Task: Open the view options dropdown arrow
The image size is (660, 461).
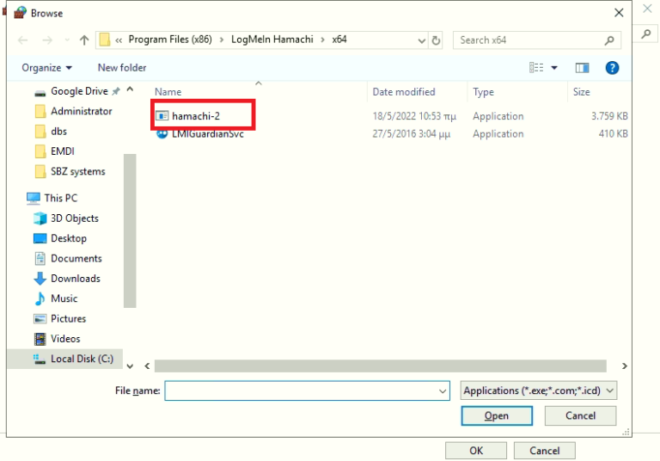Action: (x=554, y=68)
